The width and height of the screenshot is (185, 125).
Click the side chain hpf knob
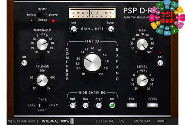pyautogui.click(x=73, y=105)
